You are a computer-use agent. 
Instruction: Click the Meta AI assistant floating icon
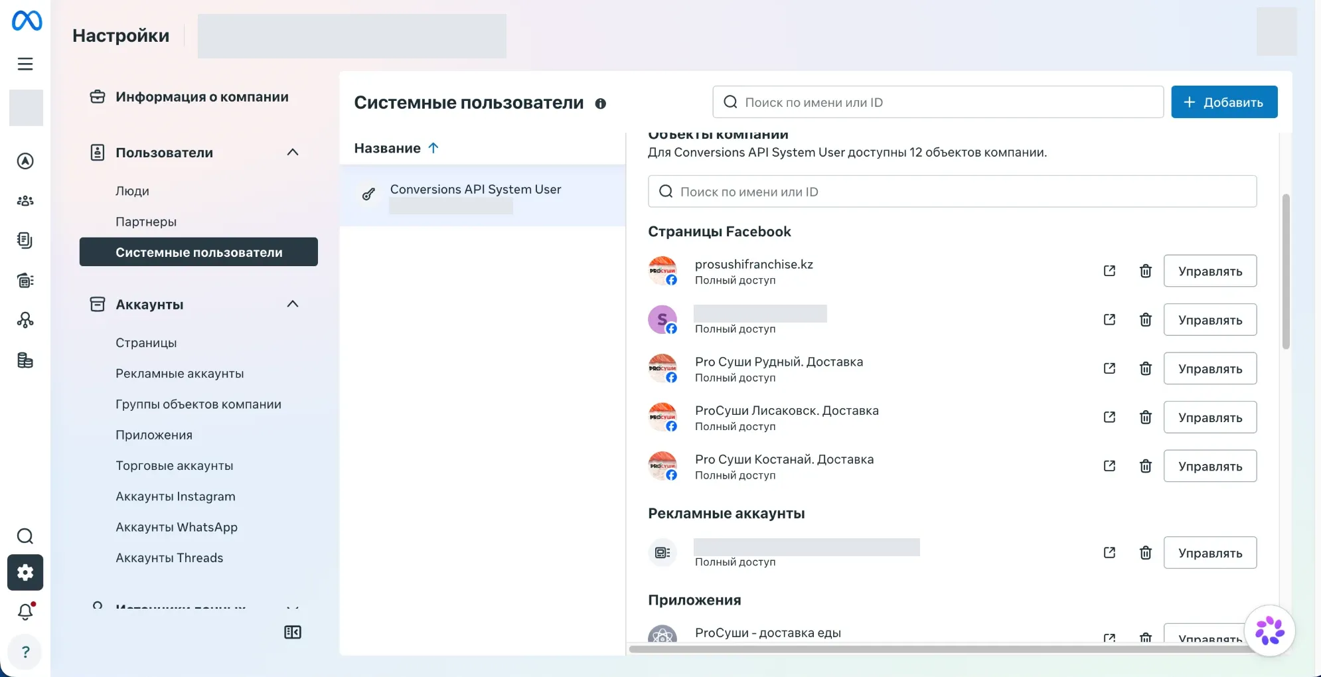click(x=1270, y=631)
